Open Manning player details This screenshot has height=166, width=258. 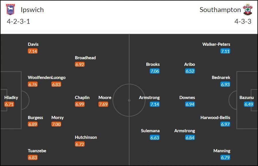click(x=222, y=151)
